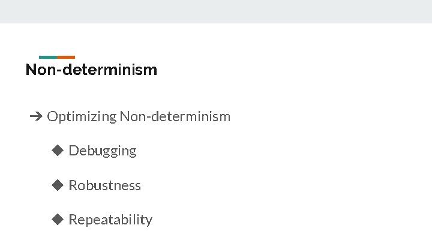Click the capital N starting the title
Screen dimensions: 432x243
(31, 70)
